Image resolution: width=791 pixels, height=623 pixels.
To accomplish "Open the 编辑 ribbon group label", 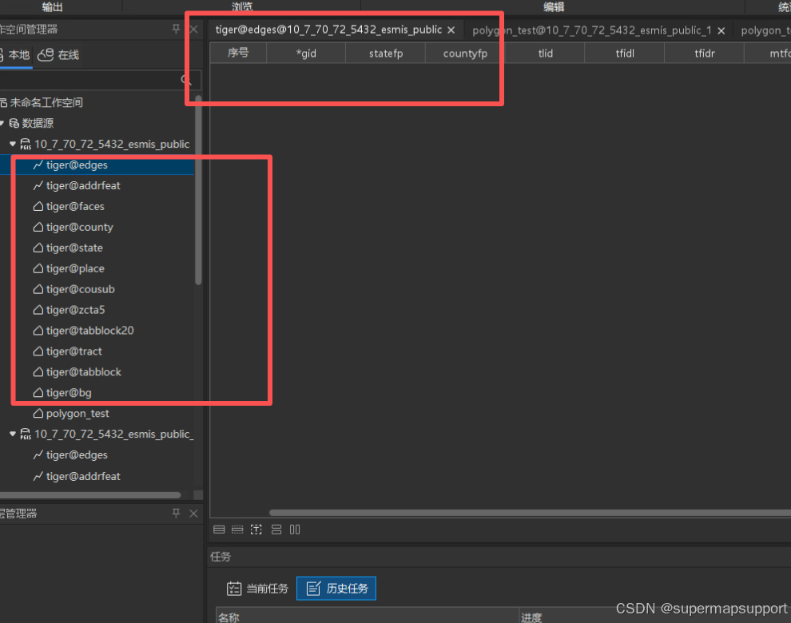I will pos(554,6).
